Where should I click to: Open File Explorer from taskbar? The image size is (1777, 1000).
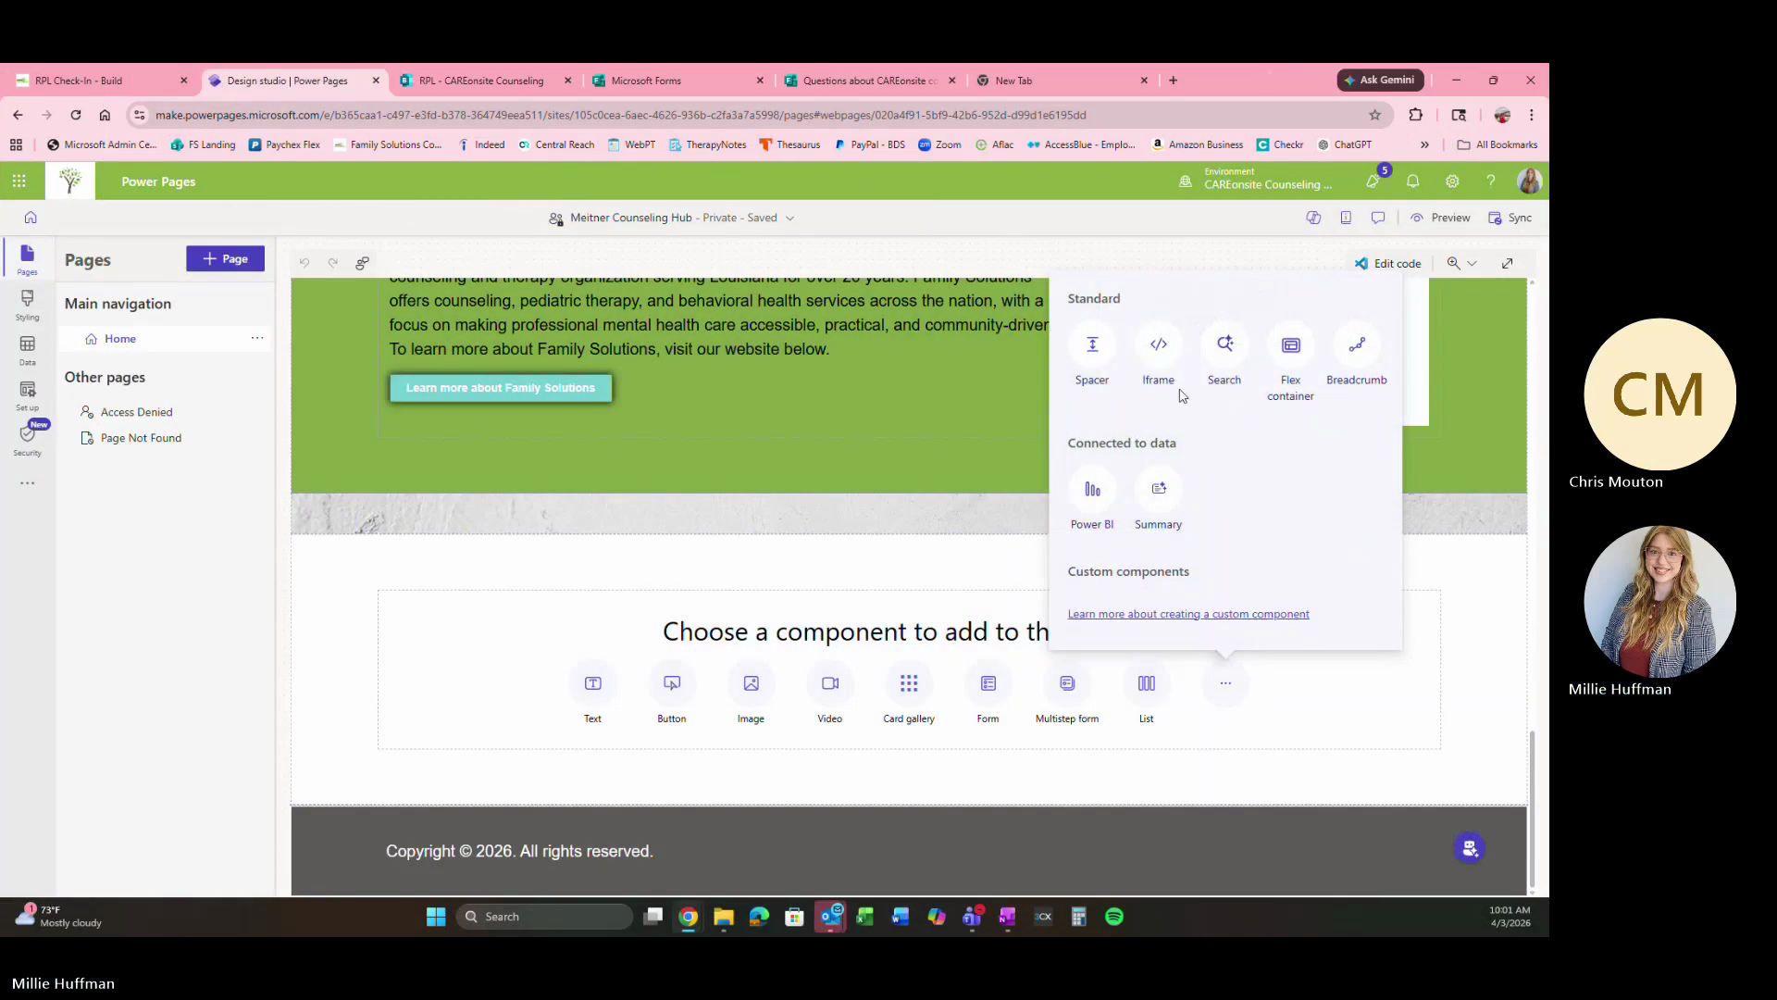point(724,917)
